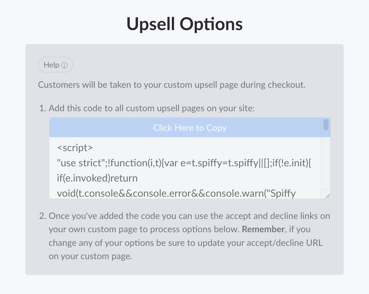This screenshot has width=369, height=294.
Task: Click the 'on your custom page.' closing line
Action: point(91,256)
